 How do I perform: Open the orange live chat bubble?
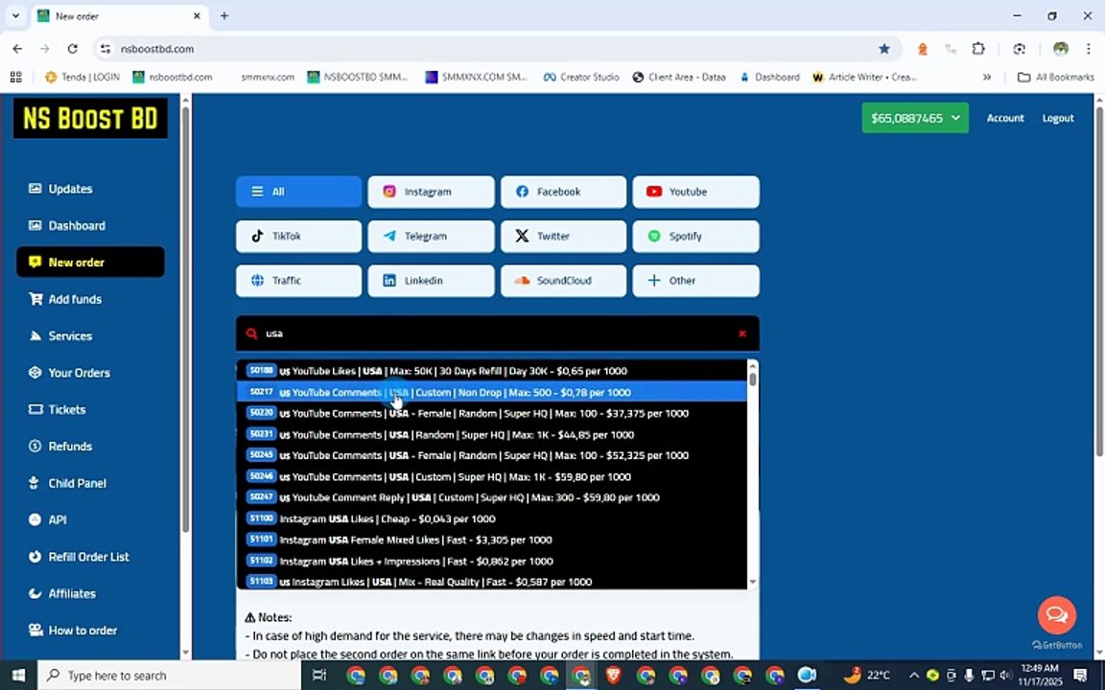click(x=1056, y=614)
